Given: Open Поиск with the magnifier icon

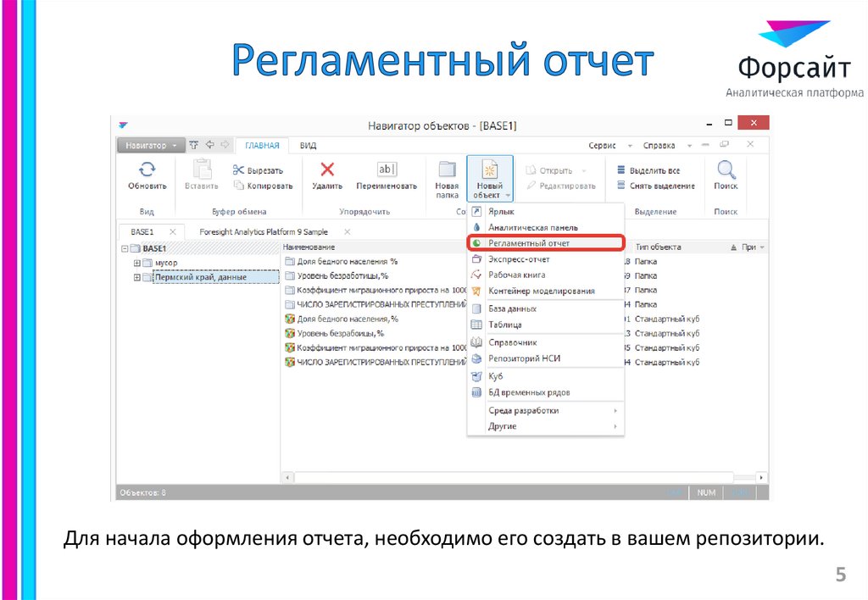Looking at the screenshot, I should (726, 169).
